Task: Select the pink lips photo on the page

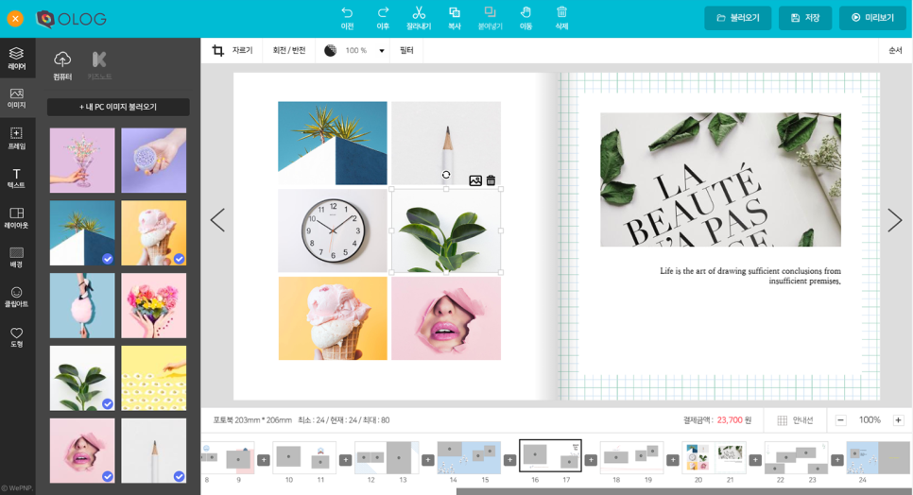Action: click(x=446, y=318)
